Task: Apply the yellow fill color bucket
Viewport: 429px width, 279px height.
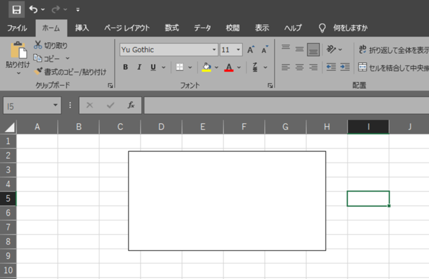Action: pos(207,67)
